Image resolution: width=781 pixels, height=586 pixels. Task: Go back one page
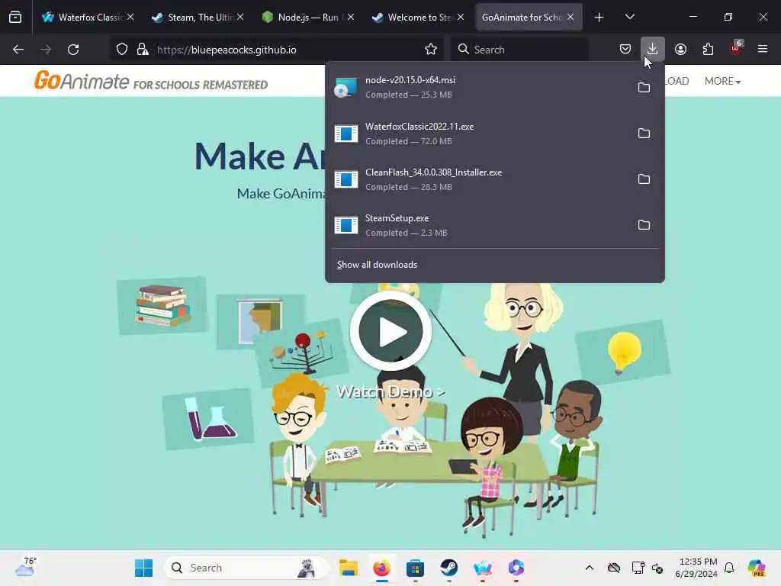pyautogui.click(x=18, y=50)
